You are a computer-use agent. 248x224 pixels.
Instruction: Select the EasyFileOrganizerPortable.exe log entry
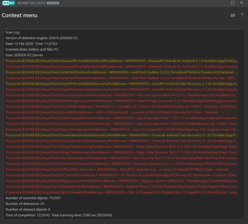(x=122, y=129)
